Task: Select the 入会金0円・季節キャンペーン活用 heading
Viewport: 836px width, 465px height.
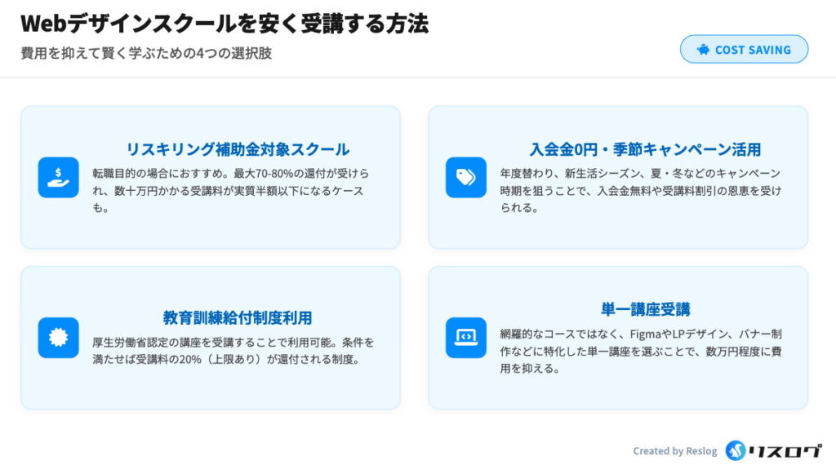Action: [x=645, y=150]
